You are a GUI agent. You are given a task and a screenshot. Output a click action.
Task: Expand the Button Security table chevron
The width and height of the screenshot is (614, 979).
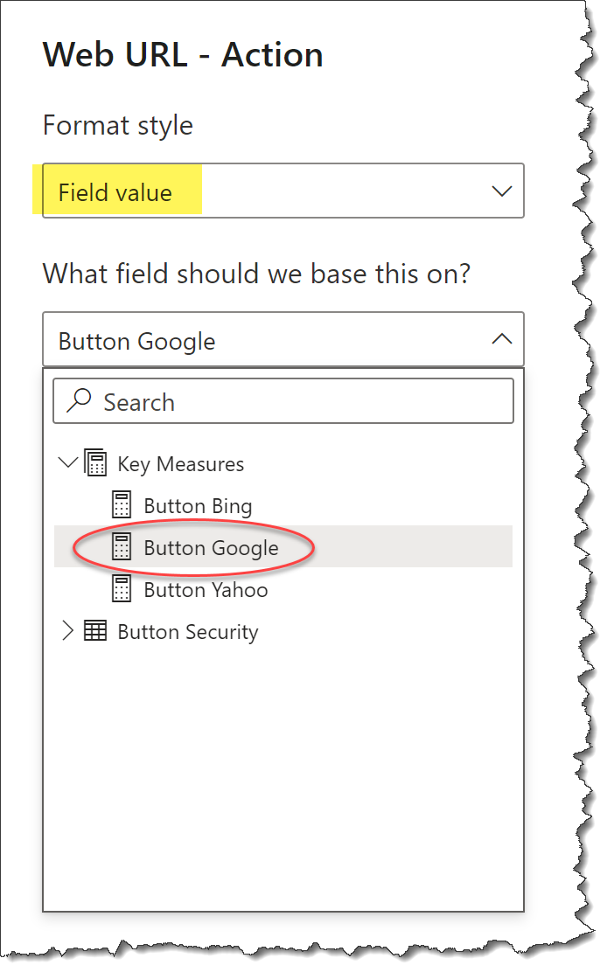pyautogui.click(x=67, y=630)
